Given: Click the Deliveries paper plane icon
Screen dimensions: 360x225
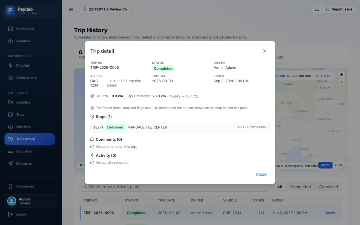Looking at the screenshot, I should click(10, 163).
